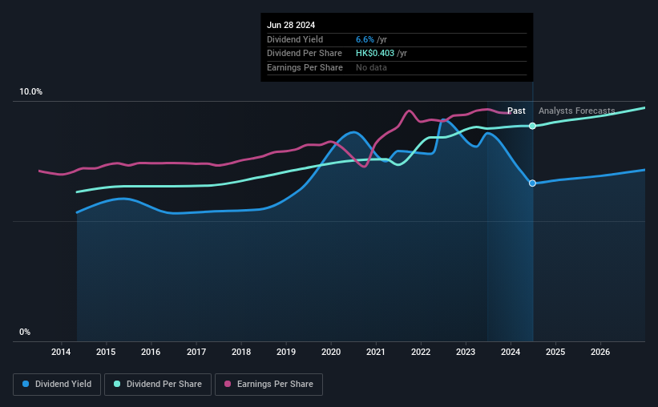Click the 2021 x-axis label

(x=376, y=352)
